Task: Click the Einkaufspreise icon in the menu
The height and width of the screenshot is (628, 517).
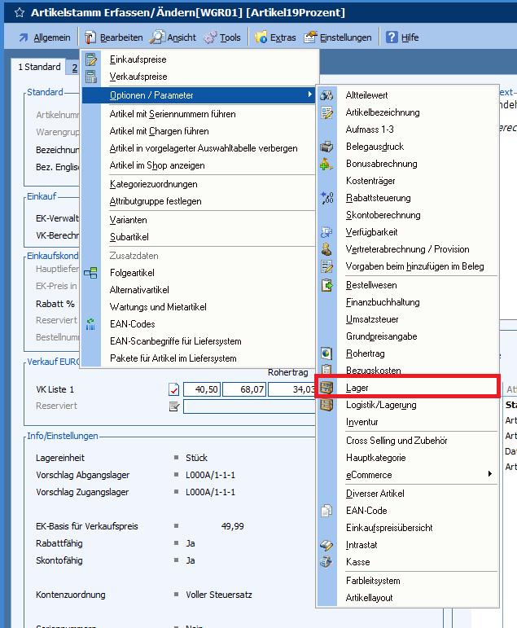Action: point(91,59)
